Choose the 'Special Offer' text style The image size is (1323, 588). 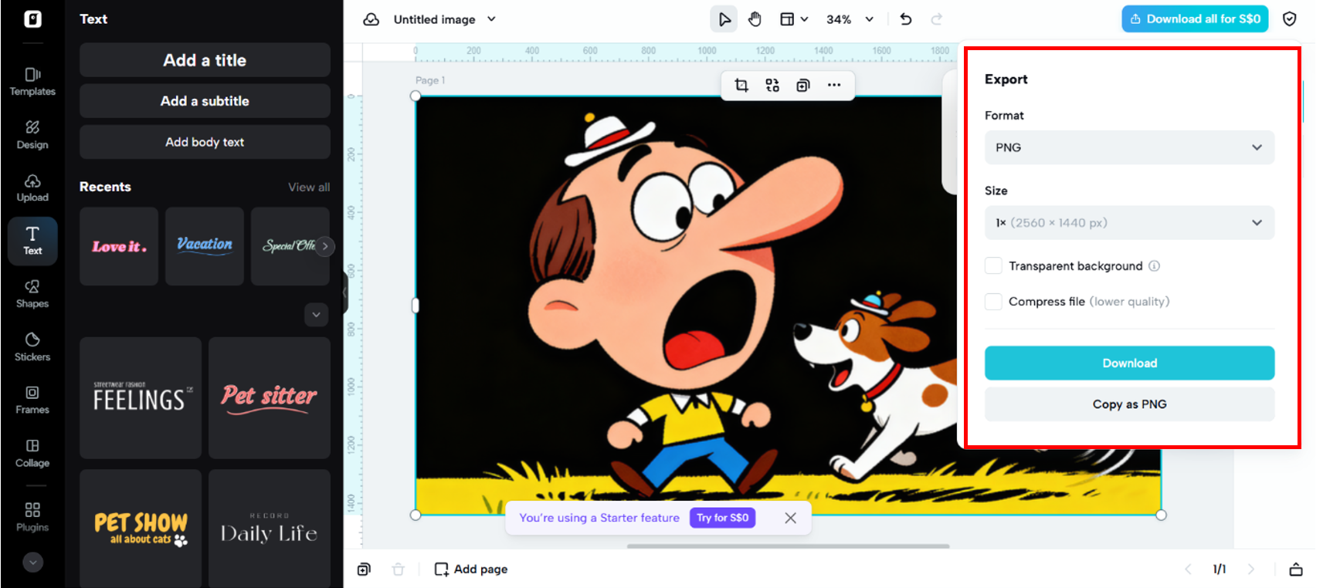286,246
